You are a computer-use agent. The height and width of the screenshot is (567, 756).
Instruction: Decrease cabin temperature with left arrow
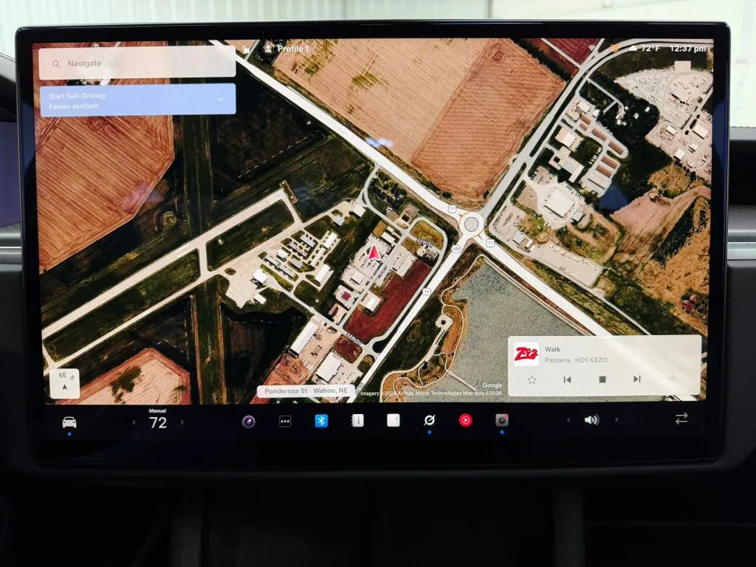(x=134, y=422)
